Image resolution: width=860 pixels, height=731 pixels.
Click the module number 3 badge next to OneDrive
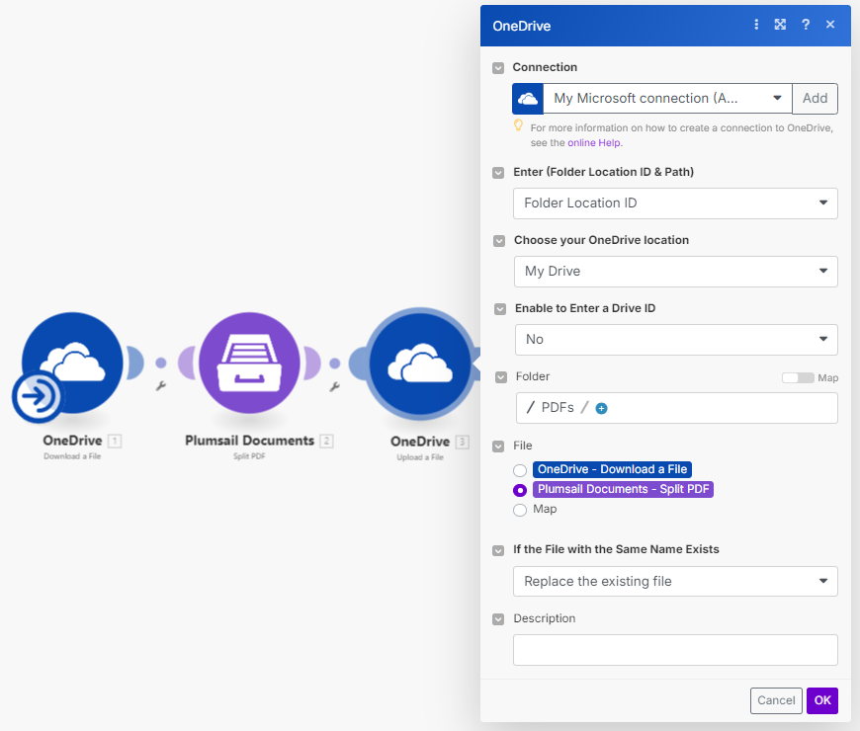[463, 442]
